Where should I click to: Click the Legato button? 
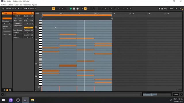point(18,23)
